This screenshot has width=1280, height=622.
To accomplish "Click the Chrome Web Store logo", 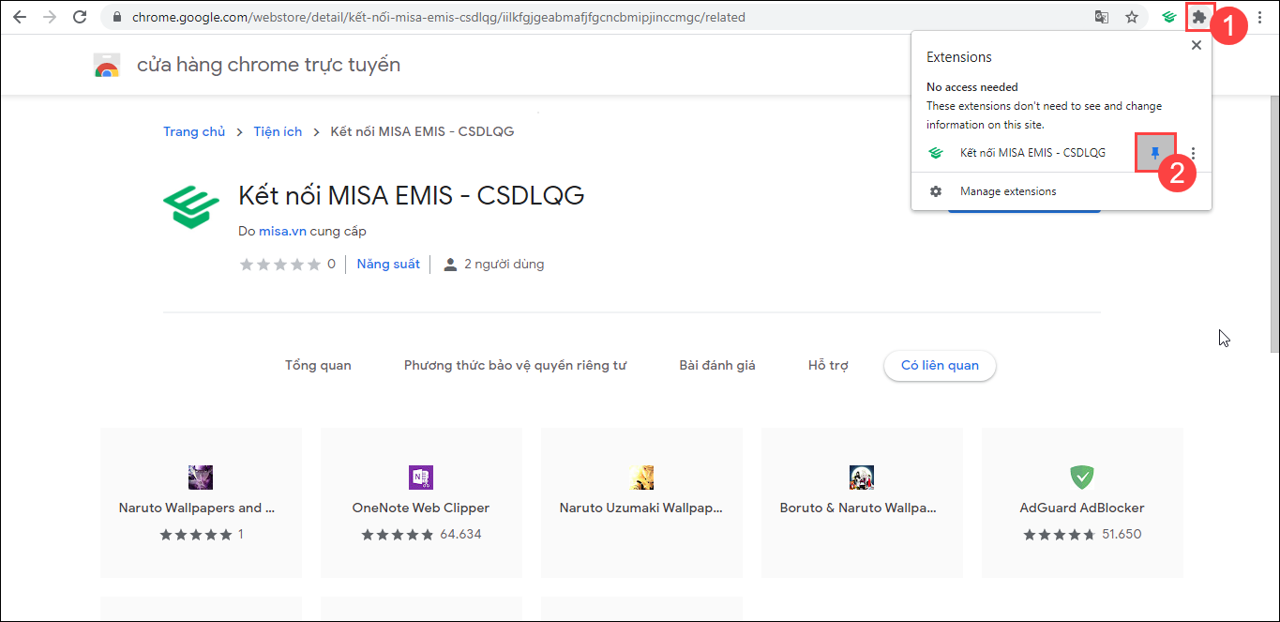I will [x=107, y=65].
